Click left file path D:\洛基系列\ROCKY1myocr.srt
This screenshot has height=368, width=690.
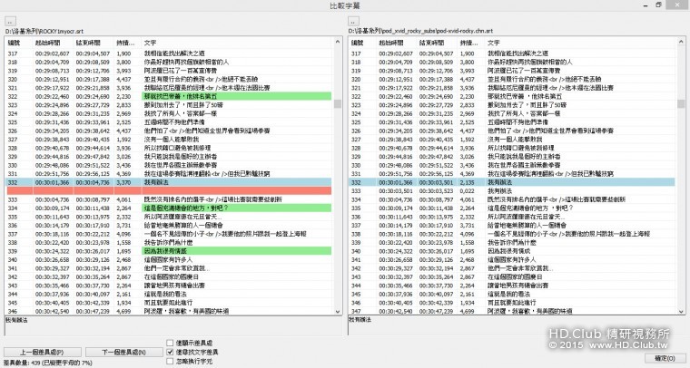(44, 31)
